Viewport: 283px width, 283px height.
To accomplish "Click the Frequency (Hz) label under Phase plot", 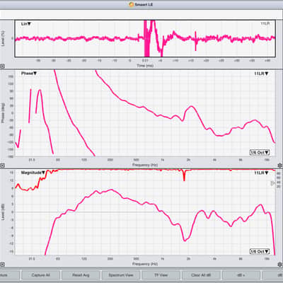I will click(145, 165).
